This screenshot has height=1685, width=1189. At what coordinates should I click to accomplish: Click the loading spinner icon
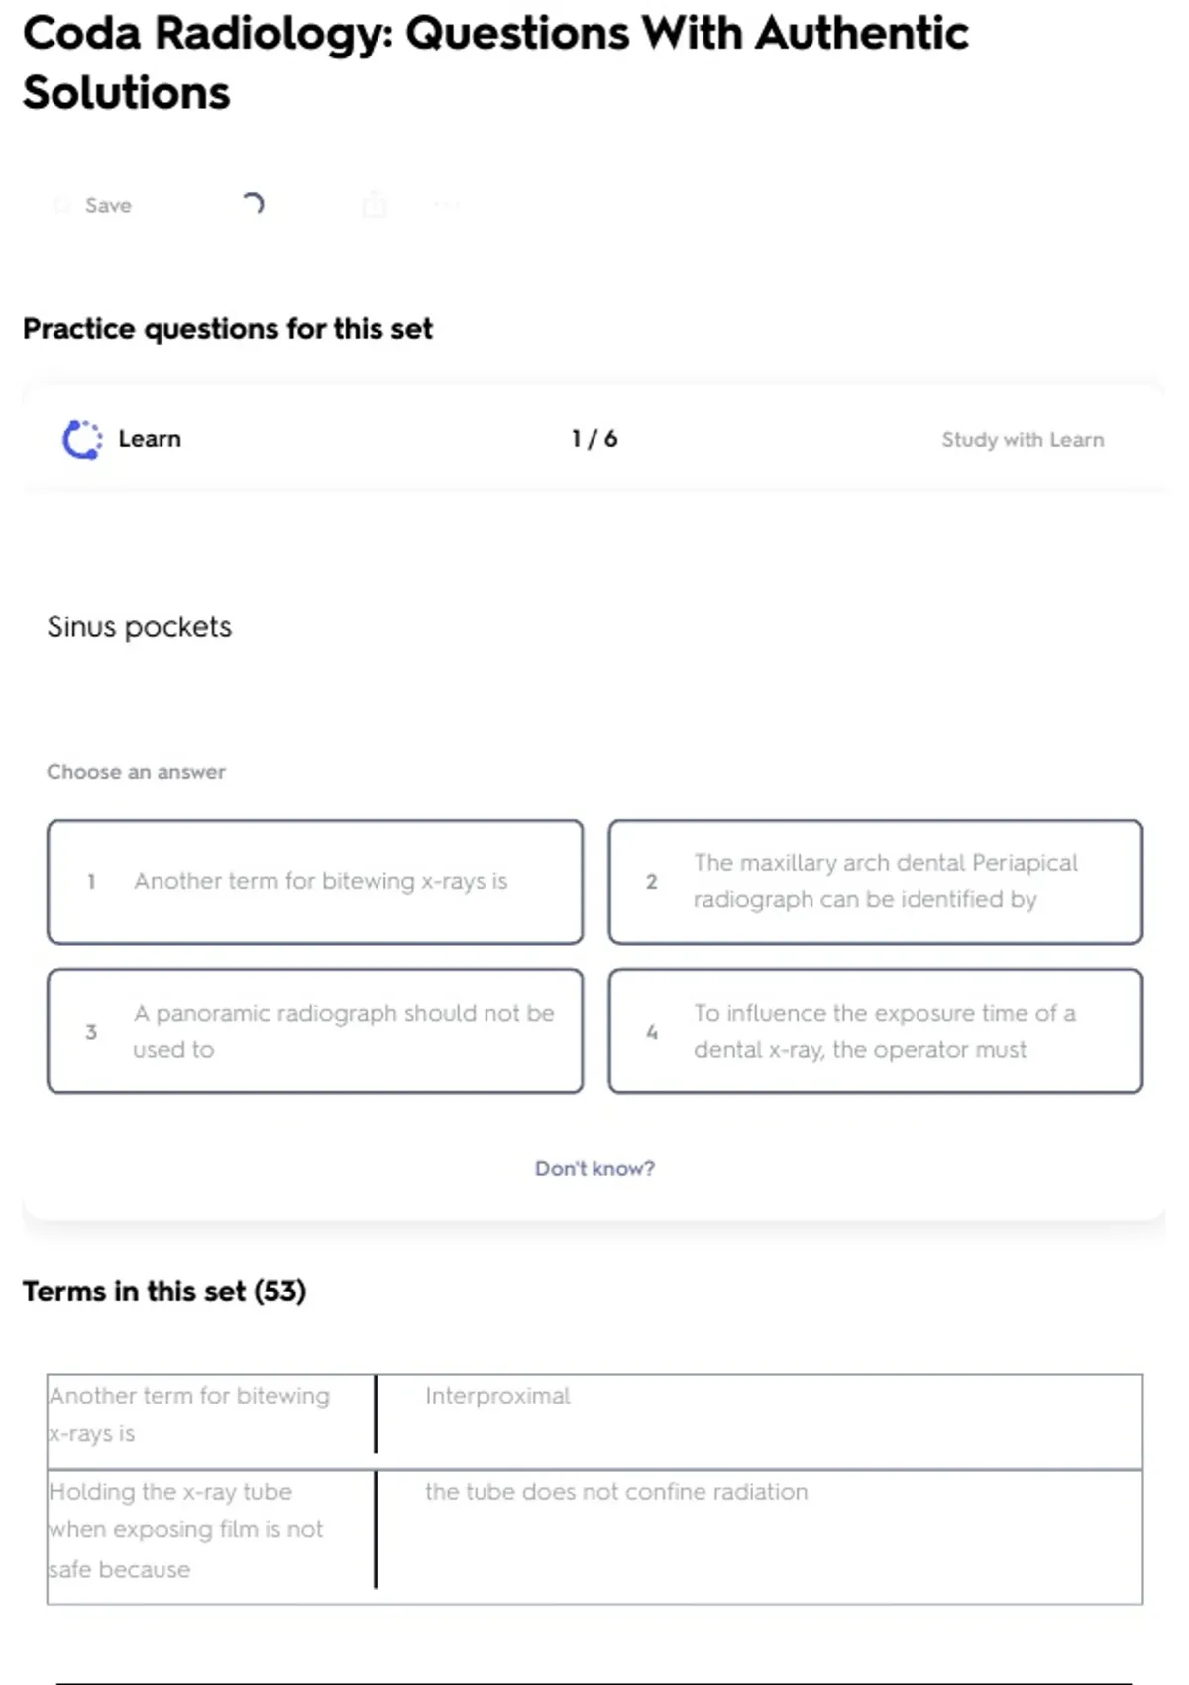coord(254,204)
